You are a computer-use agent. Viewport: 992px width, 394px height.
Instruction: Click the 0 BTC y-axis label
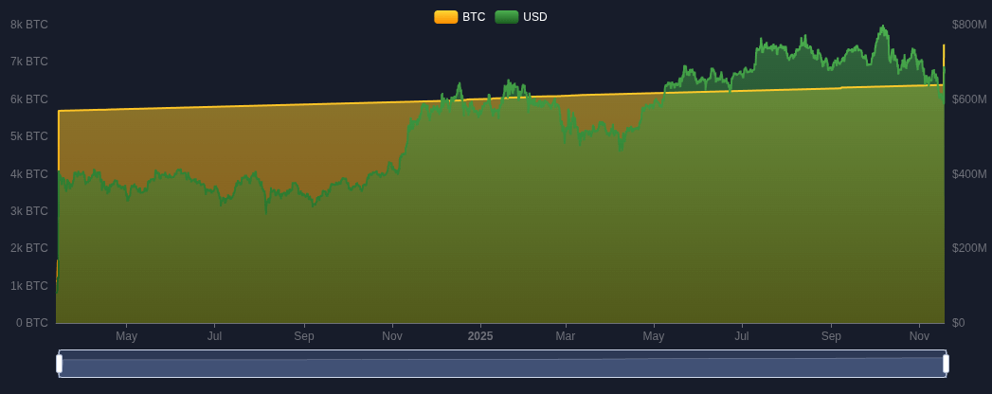(x=32, y=323)
